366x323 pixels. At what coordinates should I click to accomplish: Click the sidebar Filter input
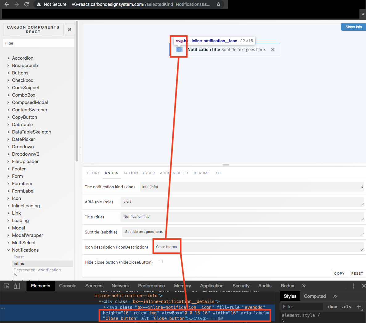pyautogui.click(x=39, y=43)
